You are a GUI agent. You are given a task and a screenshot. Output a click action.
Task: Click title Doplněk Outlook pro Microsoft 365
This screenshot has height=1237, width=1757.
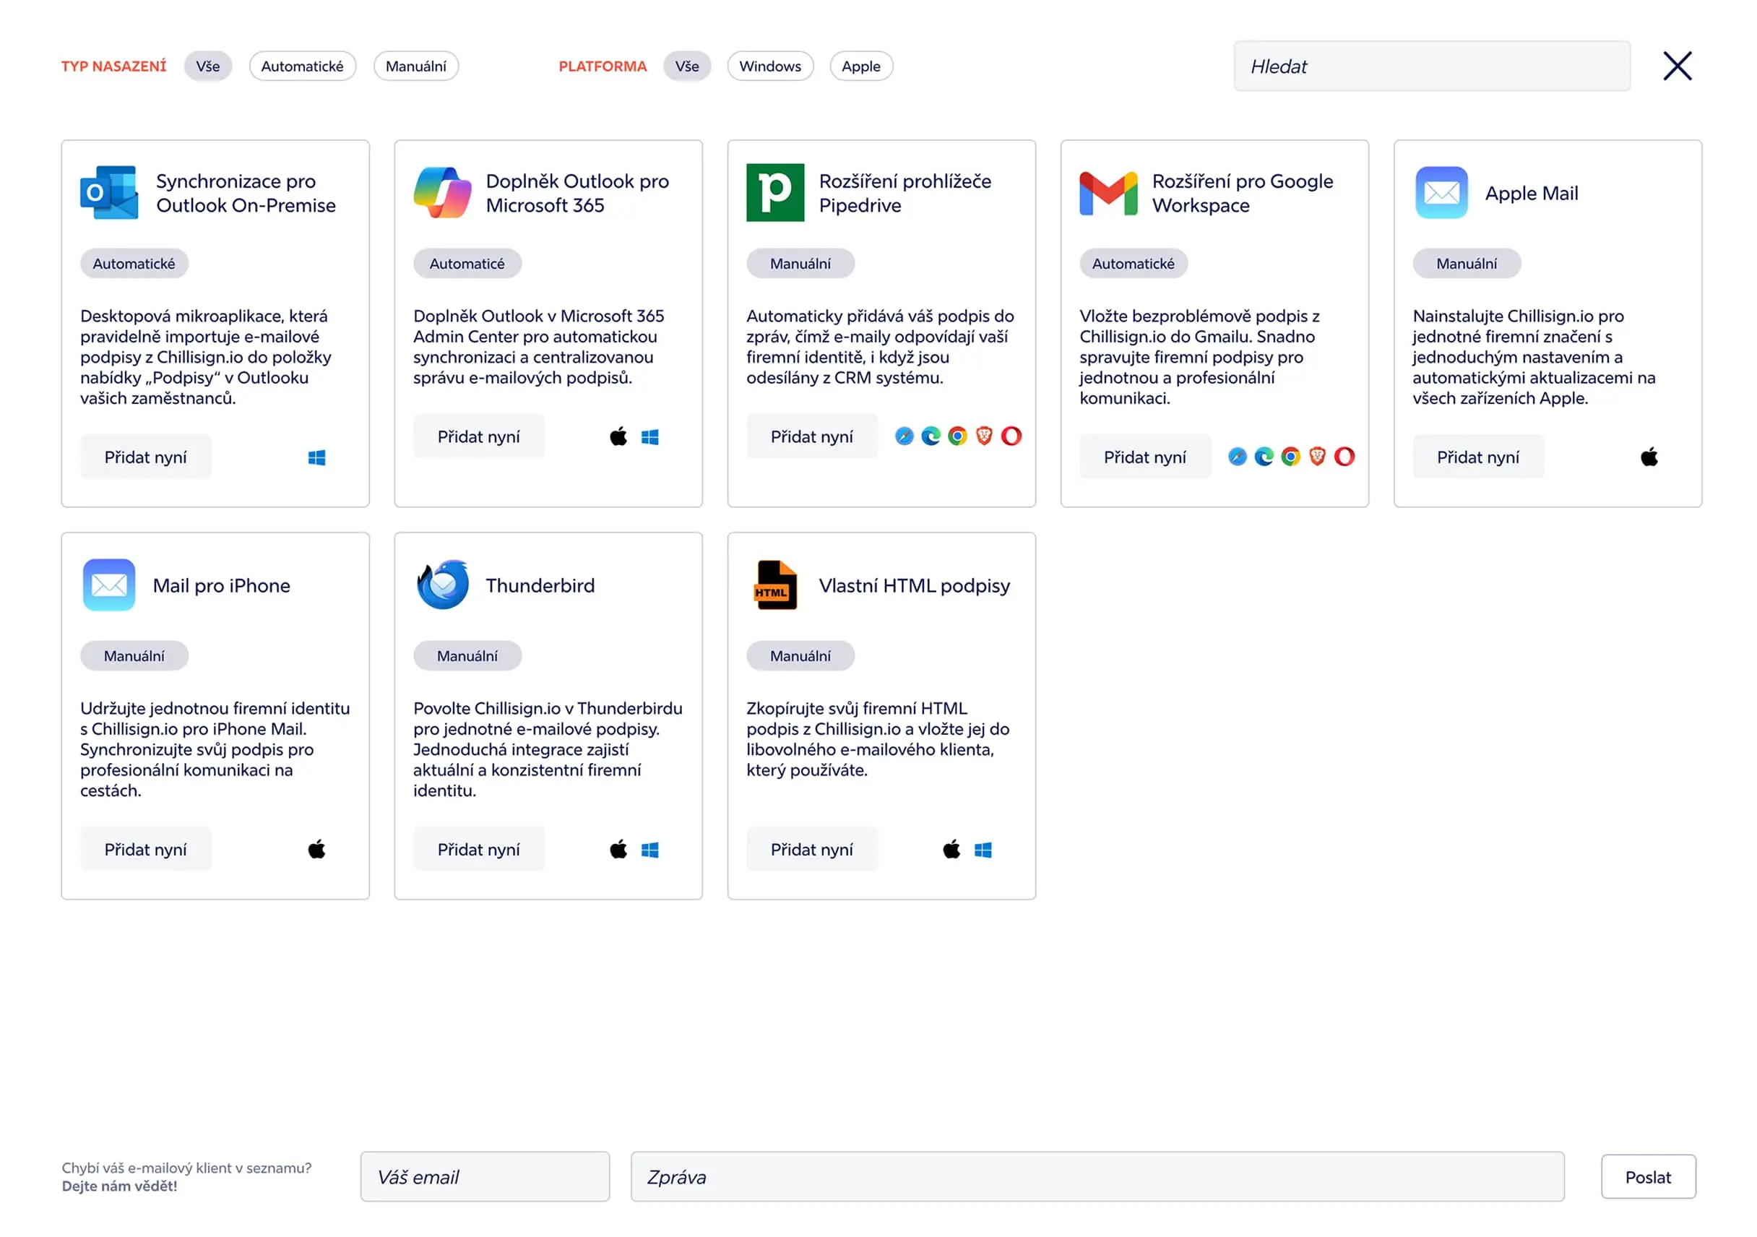[x=578, y=193]
